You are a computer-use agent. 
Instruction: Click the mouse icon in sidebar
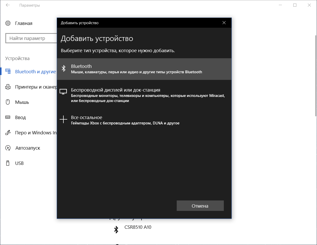(8, 102)
